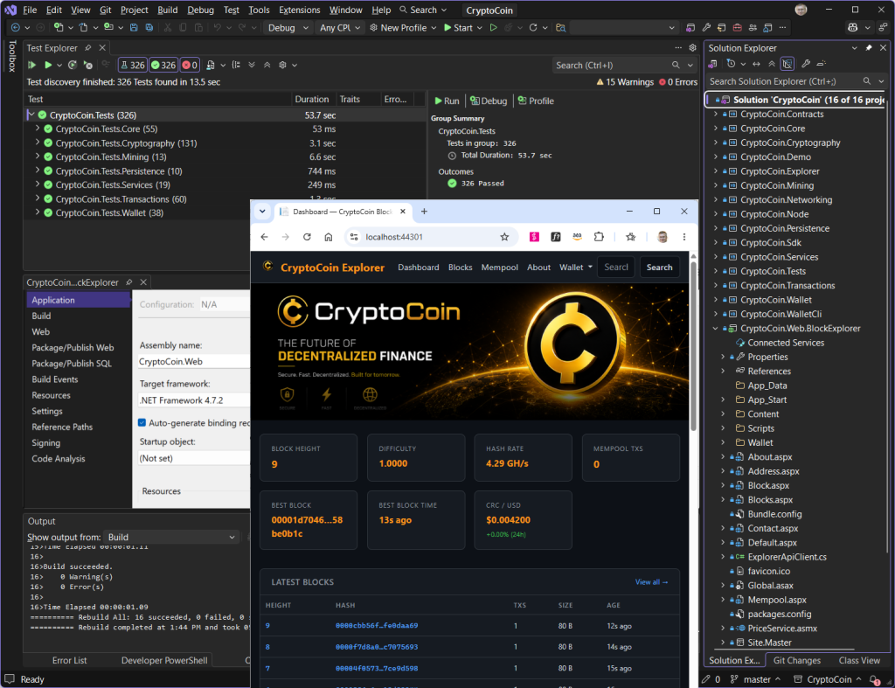Click the Save icon in main toolbar
The width and height of the screenshot is (895, 688).
tap(134, 27)
